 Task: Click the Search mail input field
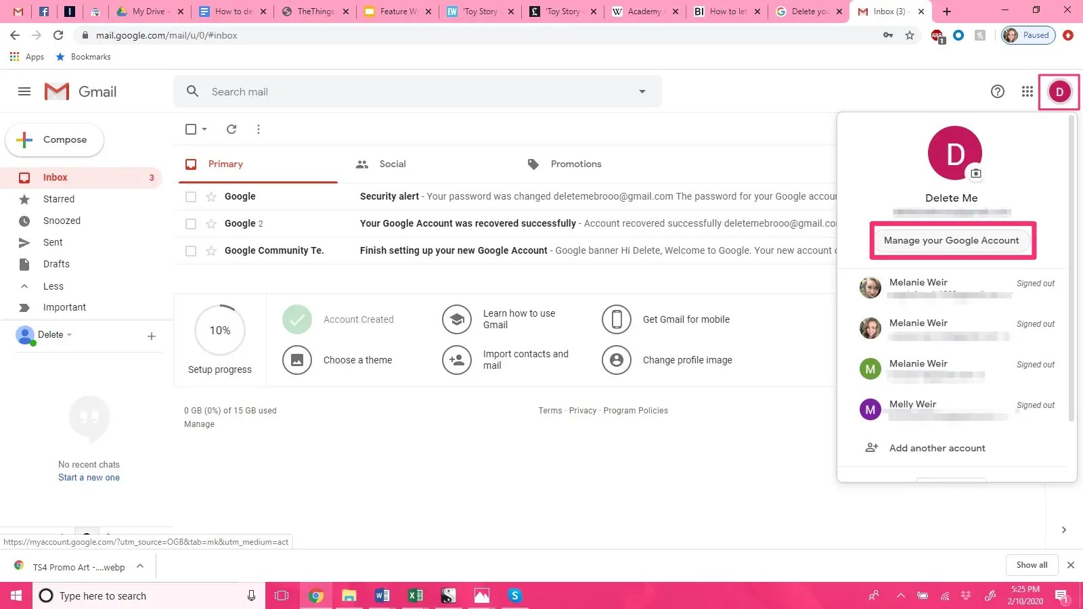click(406, 91)
